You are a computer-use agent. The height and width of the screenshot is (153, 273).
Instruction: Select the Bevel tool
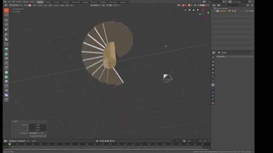(x=6, y=59)
